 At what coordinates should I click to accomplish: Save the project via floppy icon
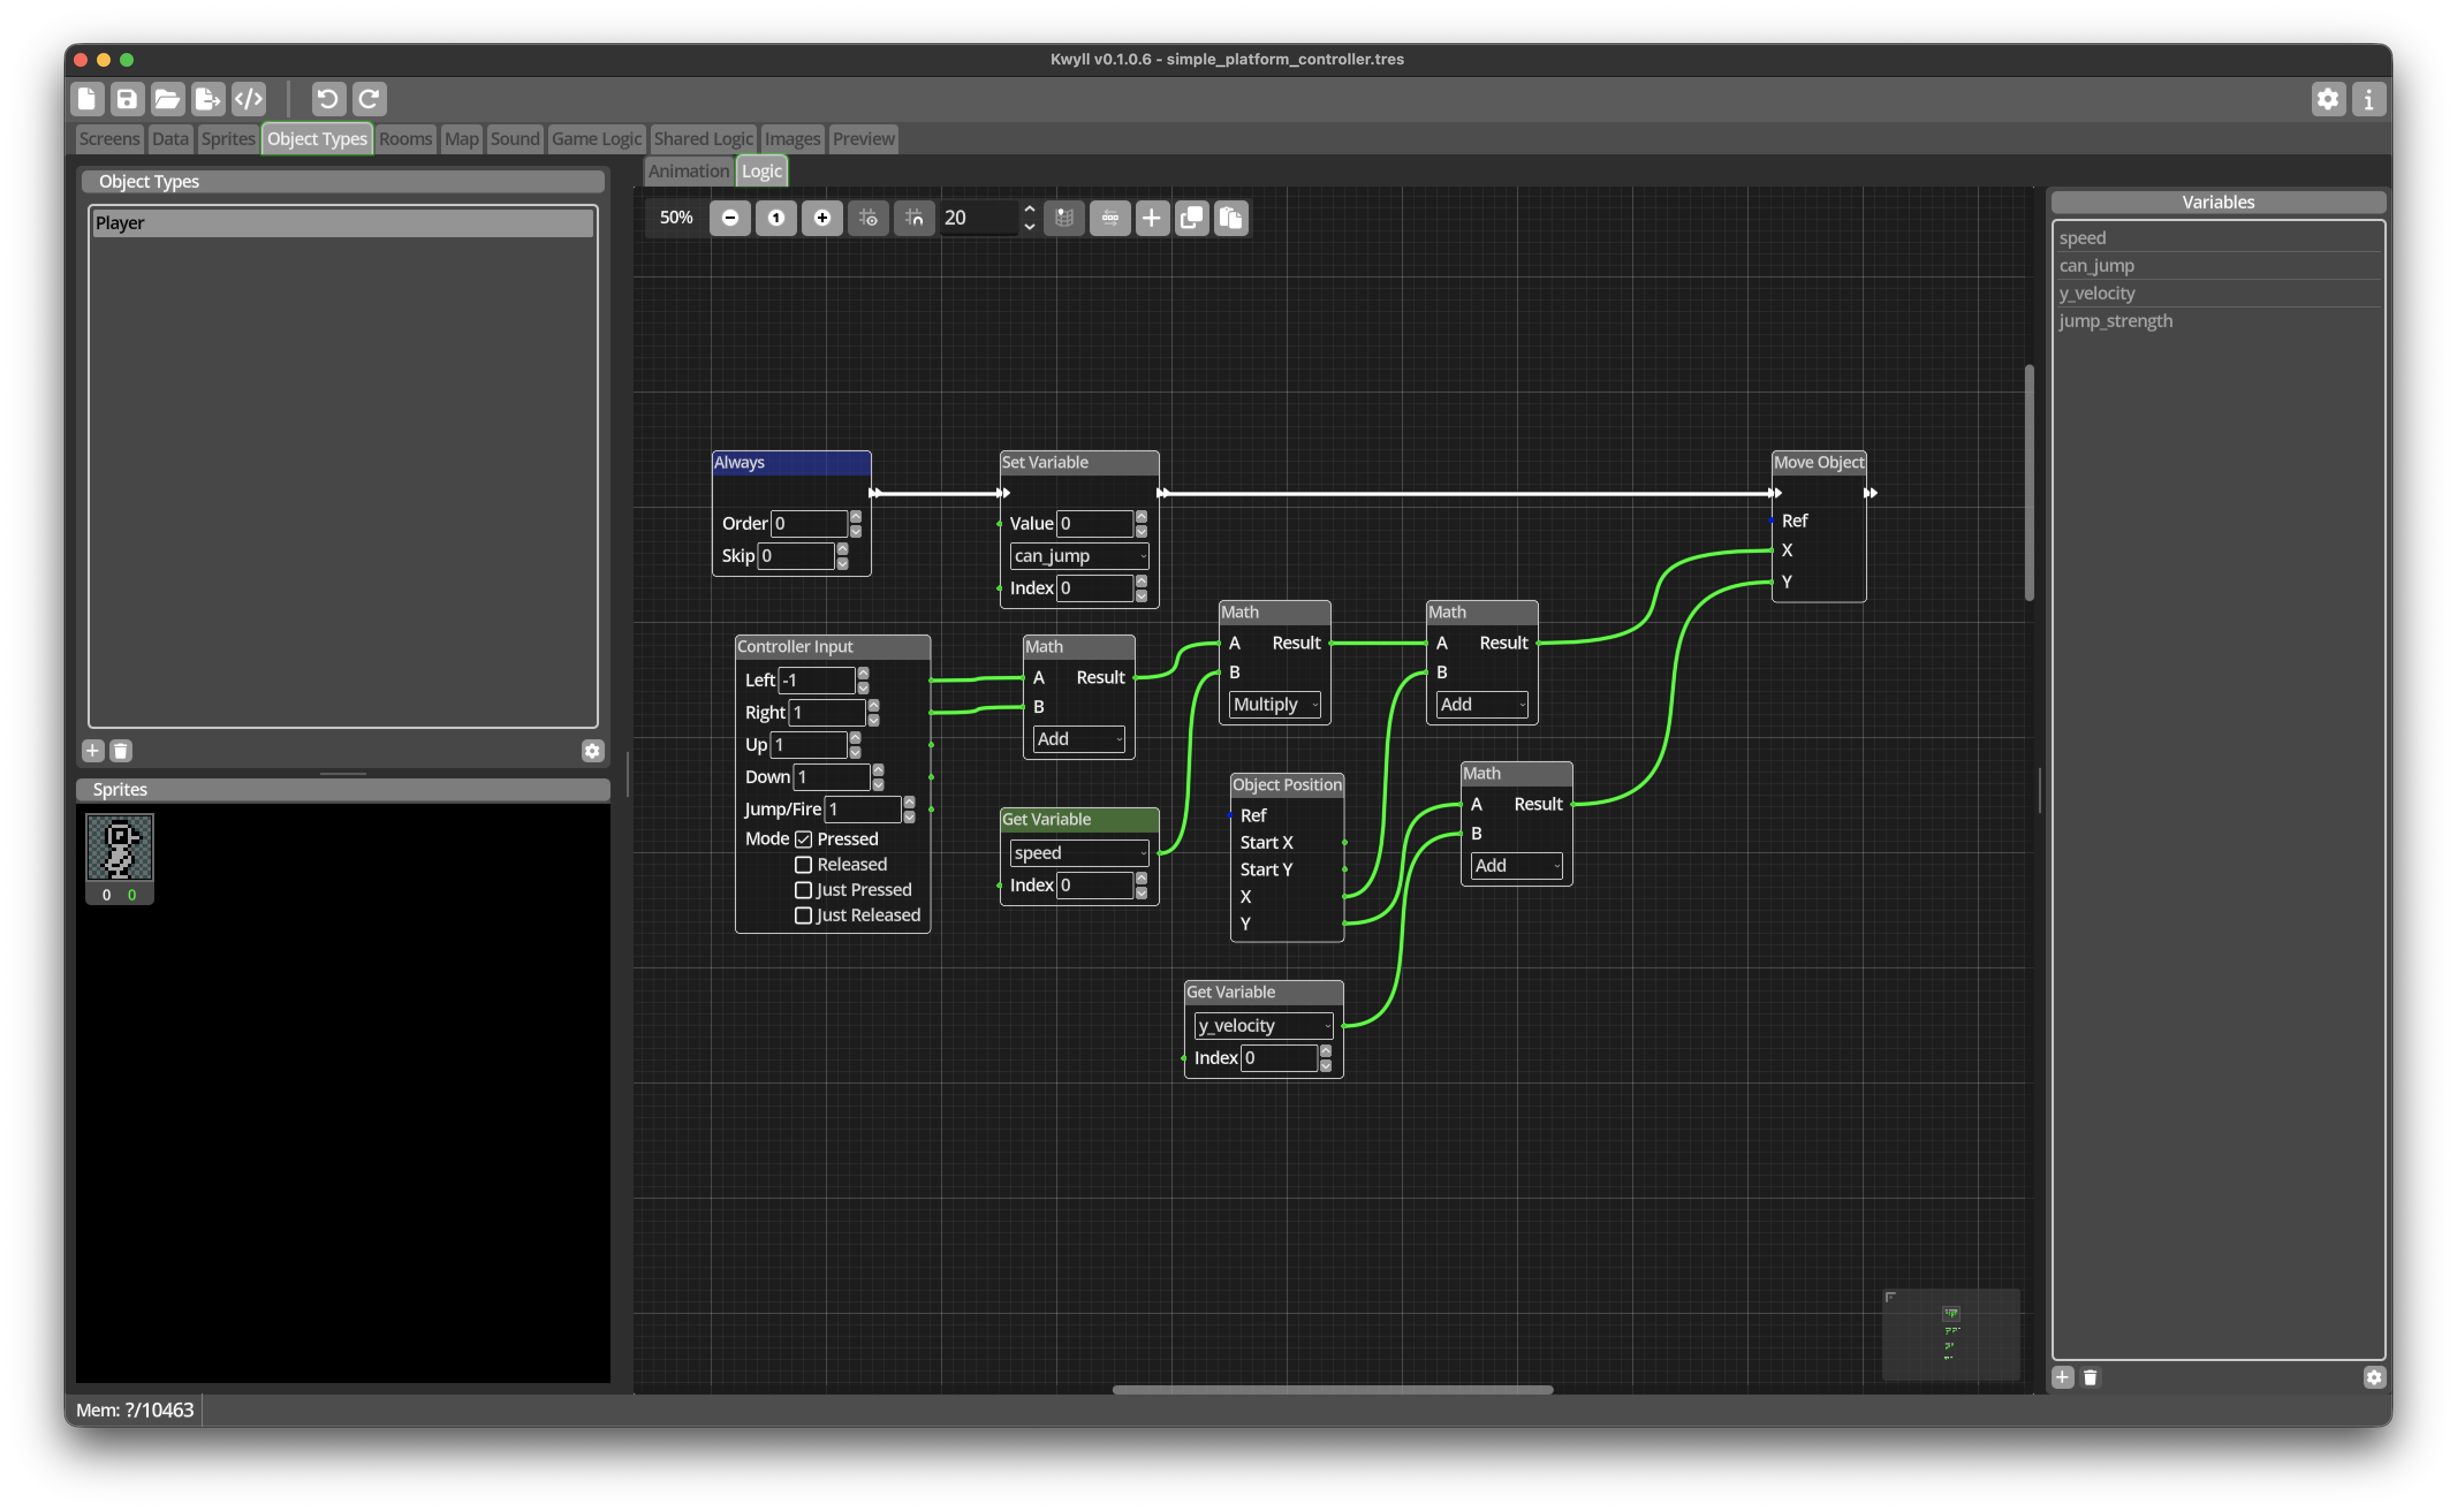[x=127, y=99]
